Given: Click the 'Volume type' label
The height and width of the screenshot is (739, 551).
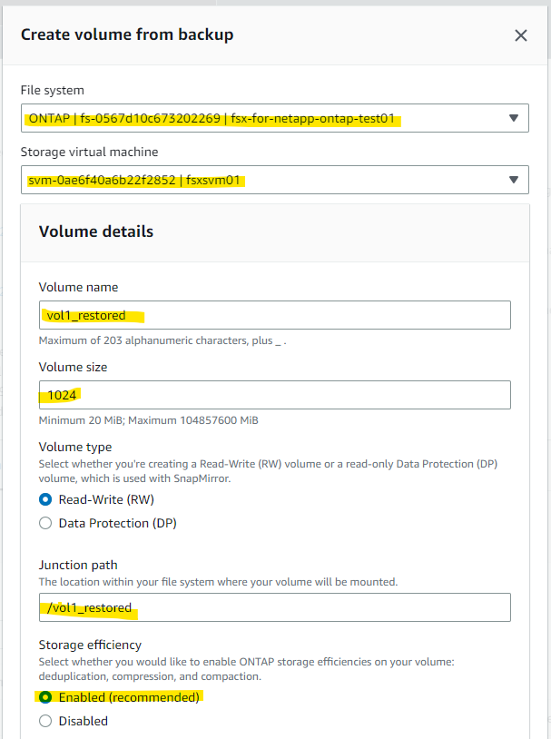Looking at the screenshot, I should [75, 447].
